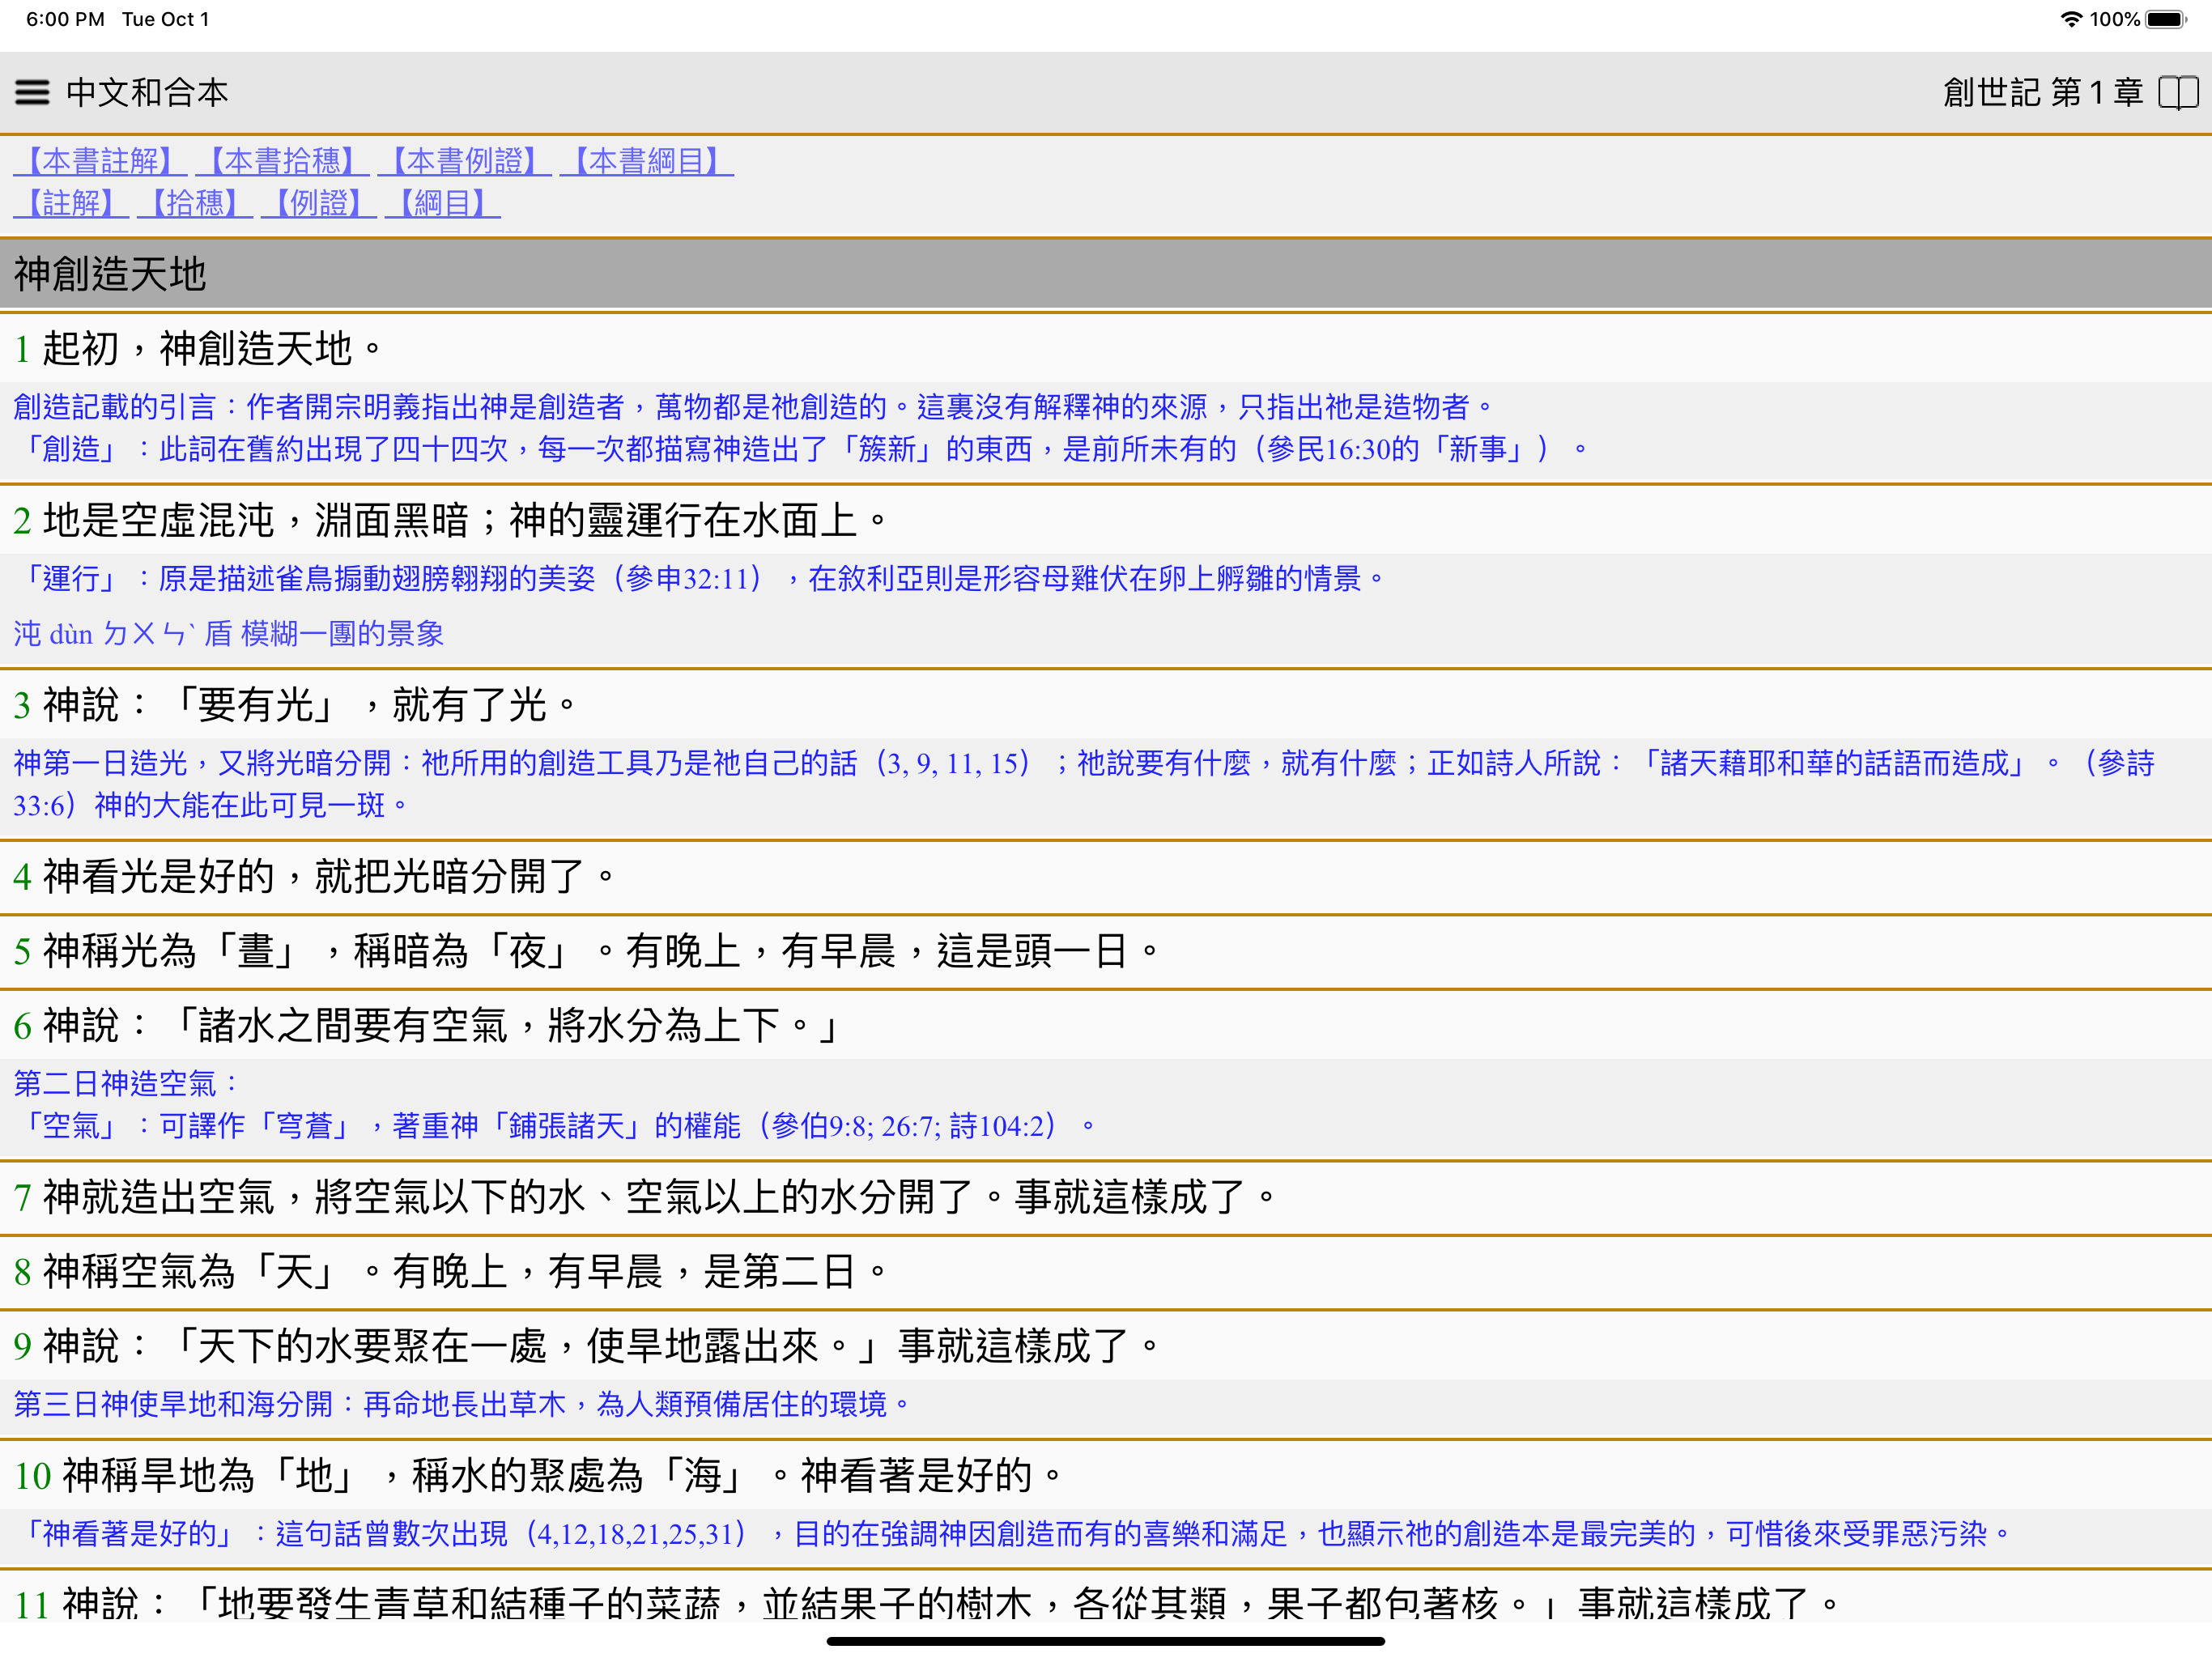
Task: Tap commentary 第三日神使旱地和海分開
Action: tap(462, 1405)
